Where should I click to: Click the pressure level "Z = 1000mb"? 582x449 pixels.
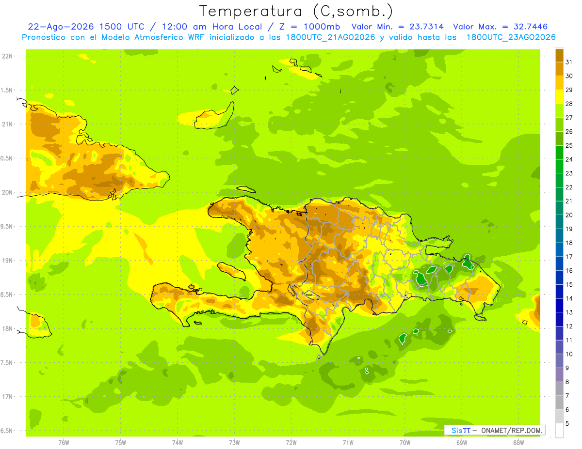pos(309,27)
